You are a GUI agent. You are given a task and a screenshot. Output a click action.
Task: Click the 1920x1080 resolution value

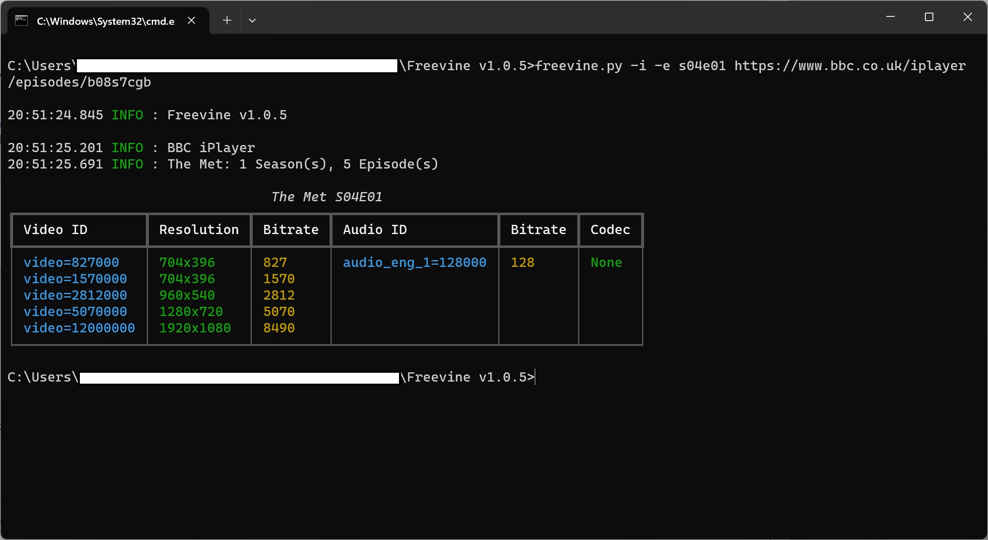[195, 328]
